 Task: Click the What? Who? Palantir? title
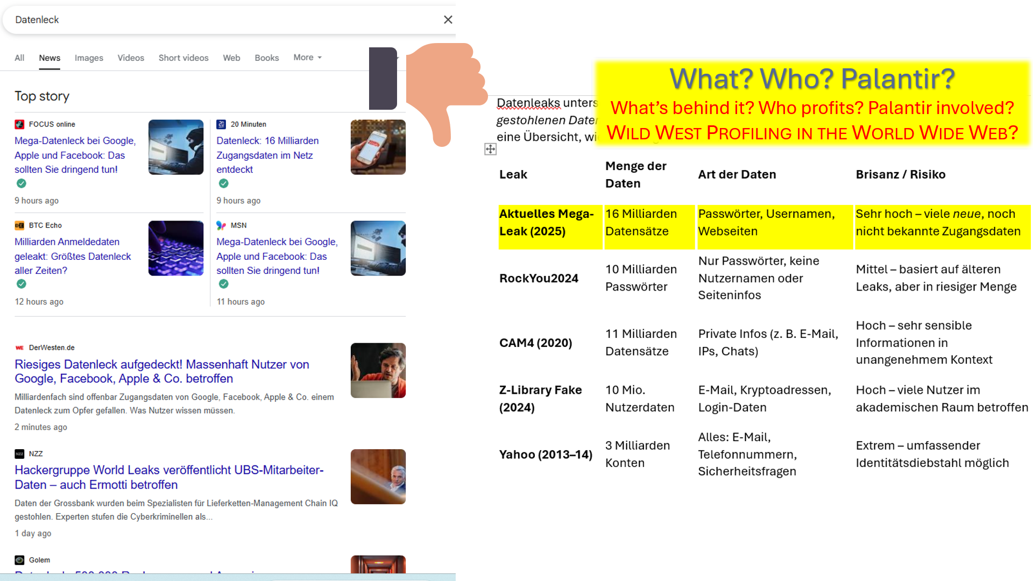[x=812, y=79]
